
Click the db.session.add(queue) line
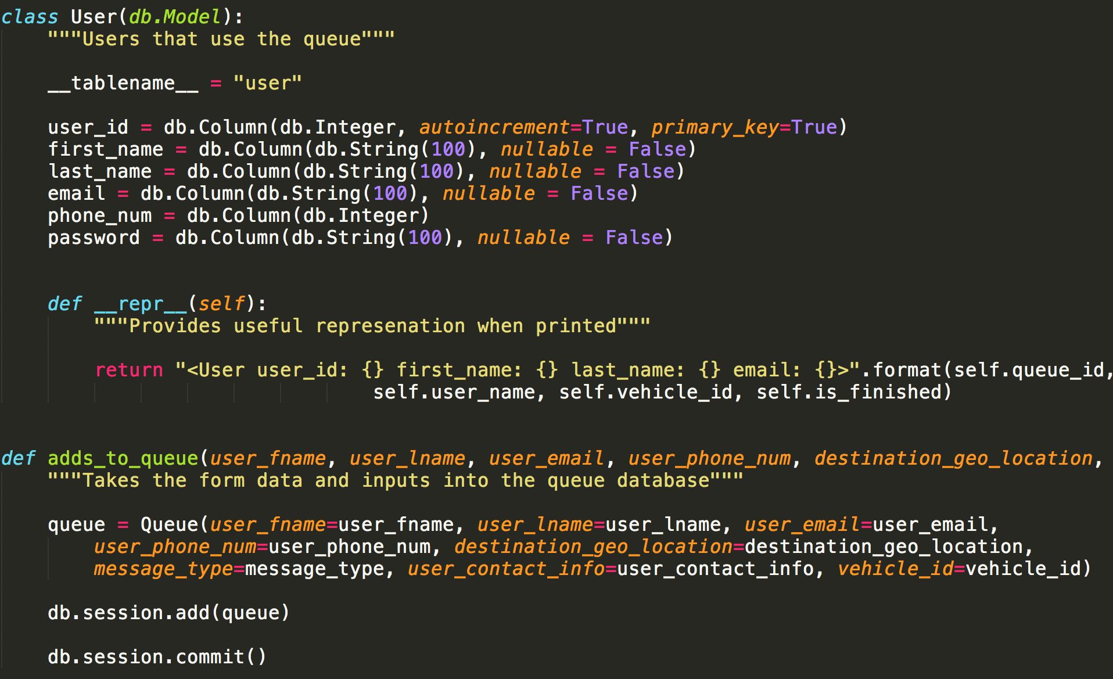tap(168, 613)
